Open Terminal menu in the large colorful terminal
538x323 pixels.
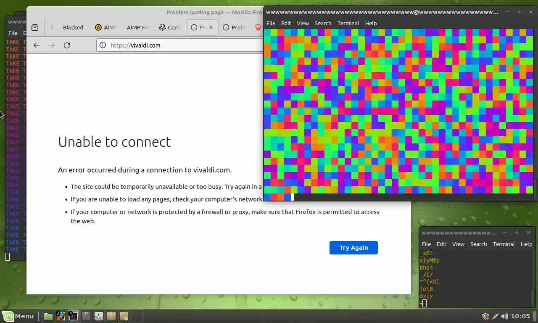point(348,23)
